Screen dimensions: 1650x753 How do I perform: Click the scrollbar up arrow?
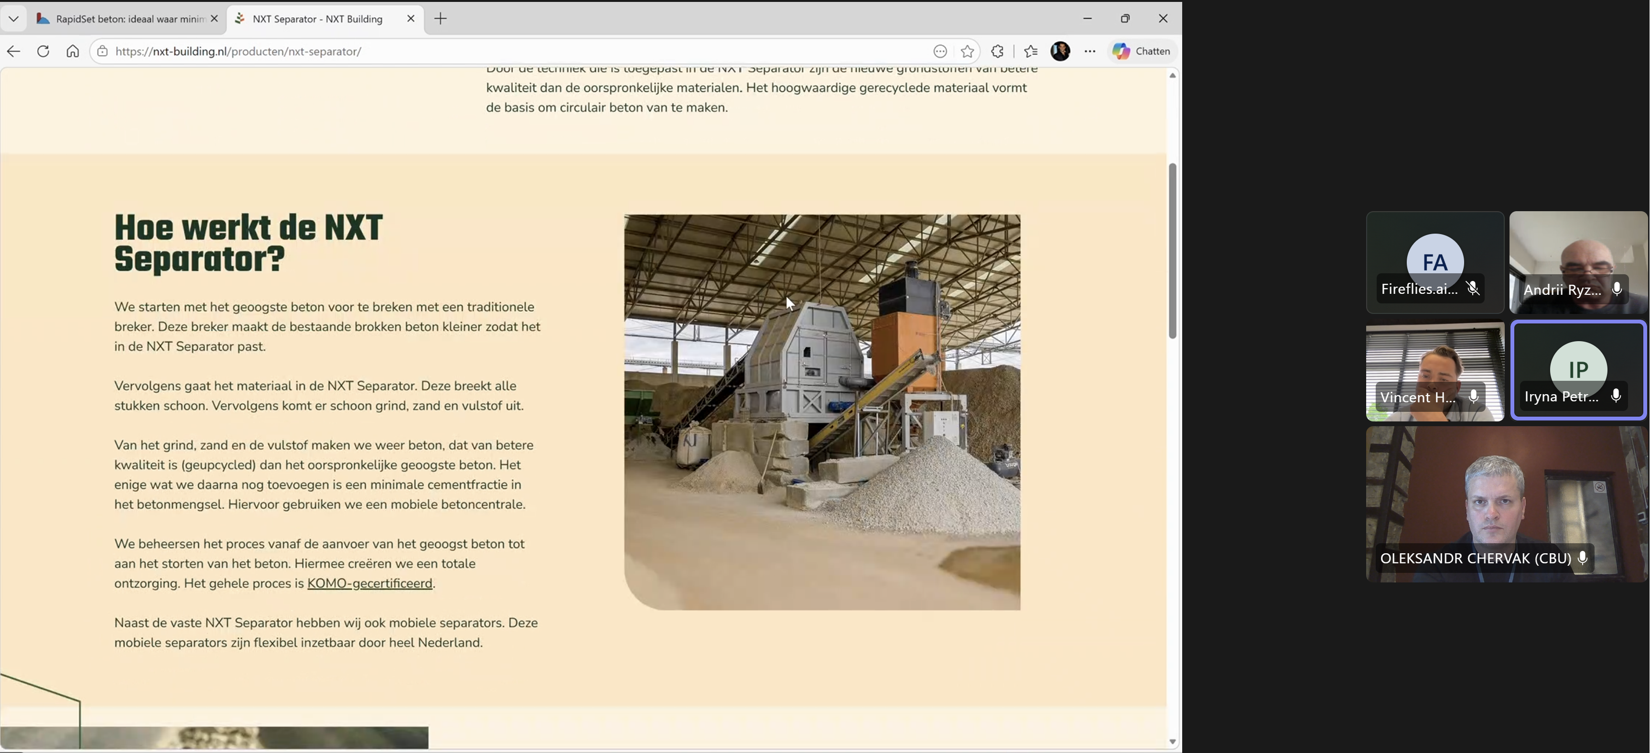tap(1173, 75)
